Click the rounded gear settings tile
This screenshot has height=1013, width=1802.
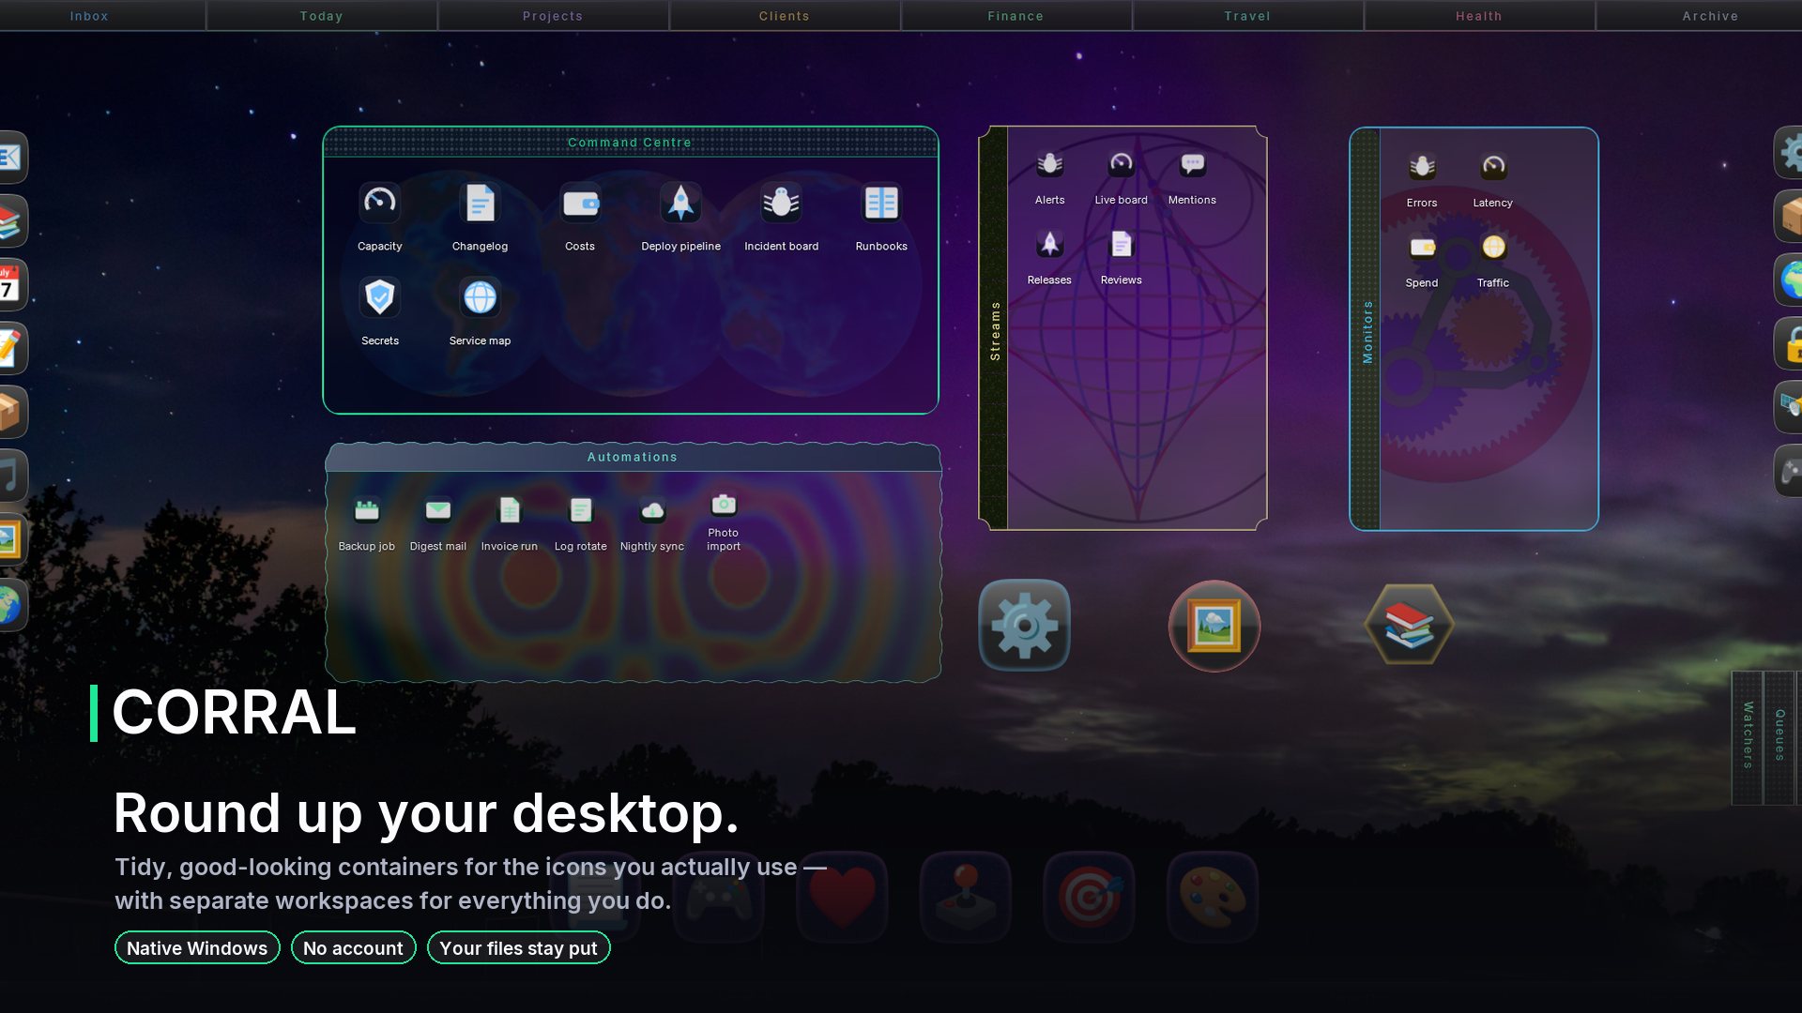point(1024,626)
